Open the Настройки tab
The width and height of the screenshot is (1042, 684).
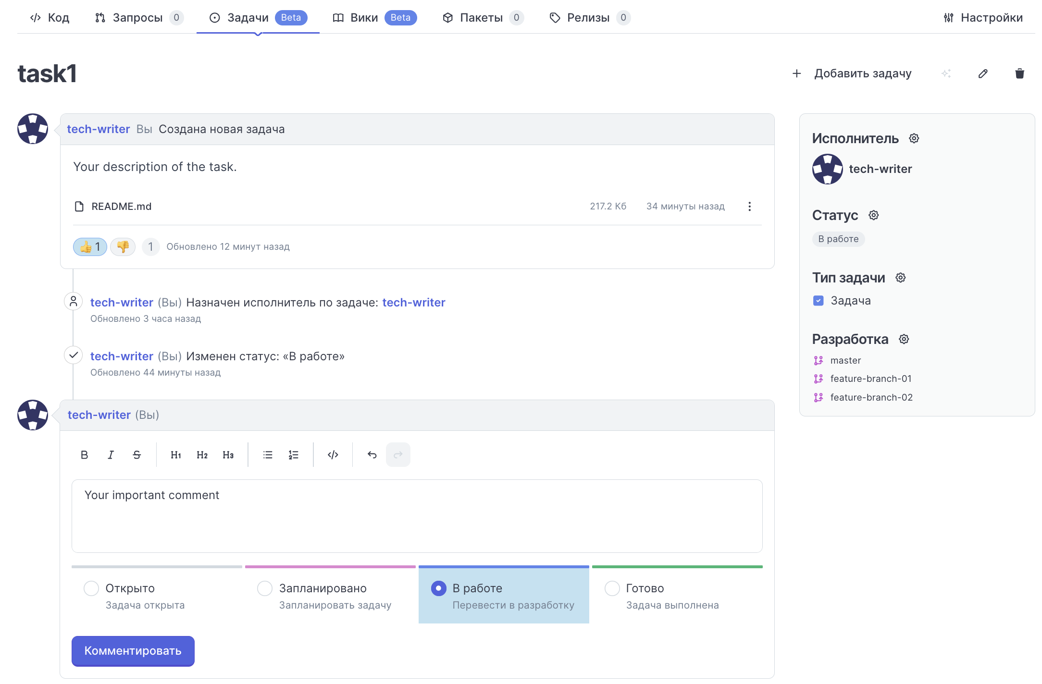tap(983, 18)
